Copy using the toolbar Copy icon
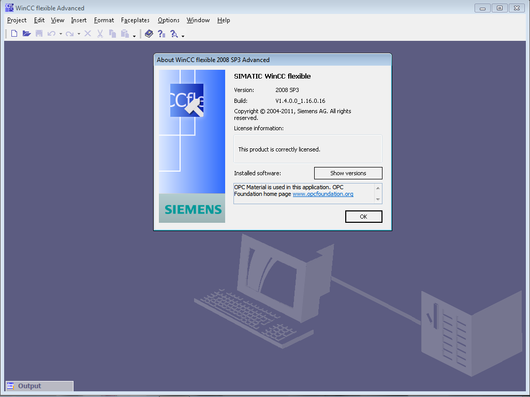The width and height of the screenshot is (530, 397). (x=113, y=33)
